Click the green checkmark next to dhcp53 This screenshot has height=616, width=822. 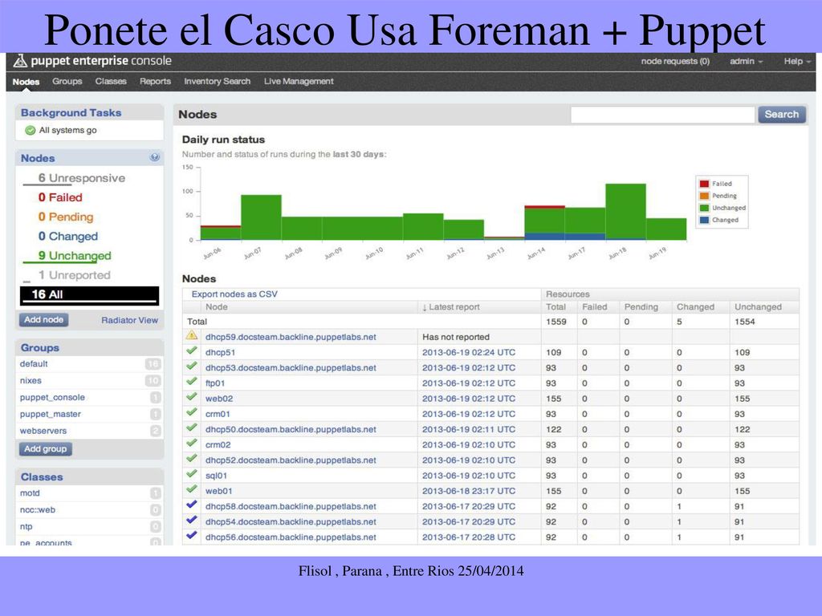[x=192, y=366]
